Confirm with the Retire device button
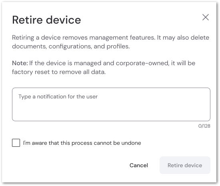The height and width of the screenshot is (186, 220). tap(185, 165)
